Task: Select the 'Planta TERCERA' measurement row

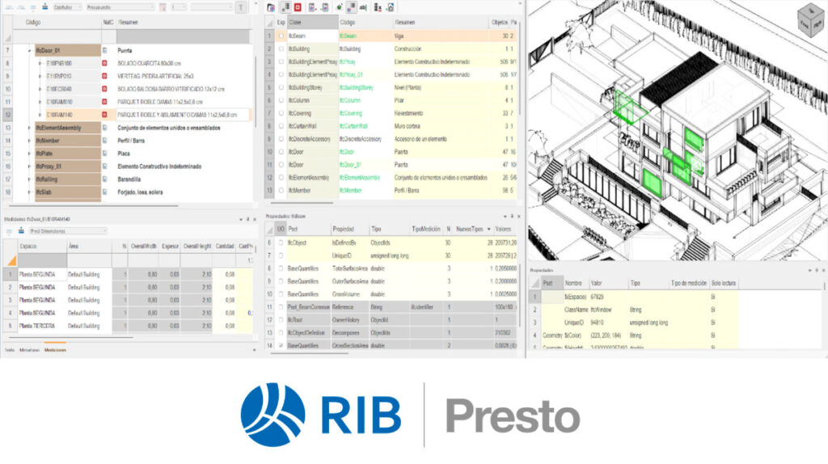Action: click(x=127, y=327)
